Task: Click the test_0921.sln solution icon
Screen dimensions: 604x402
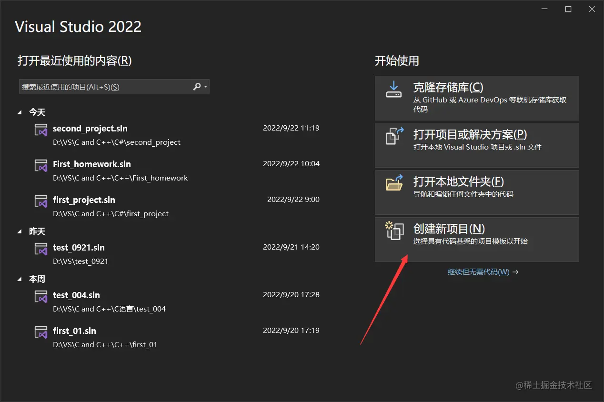Action: pos(41,249)
